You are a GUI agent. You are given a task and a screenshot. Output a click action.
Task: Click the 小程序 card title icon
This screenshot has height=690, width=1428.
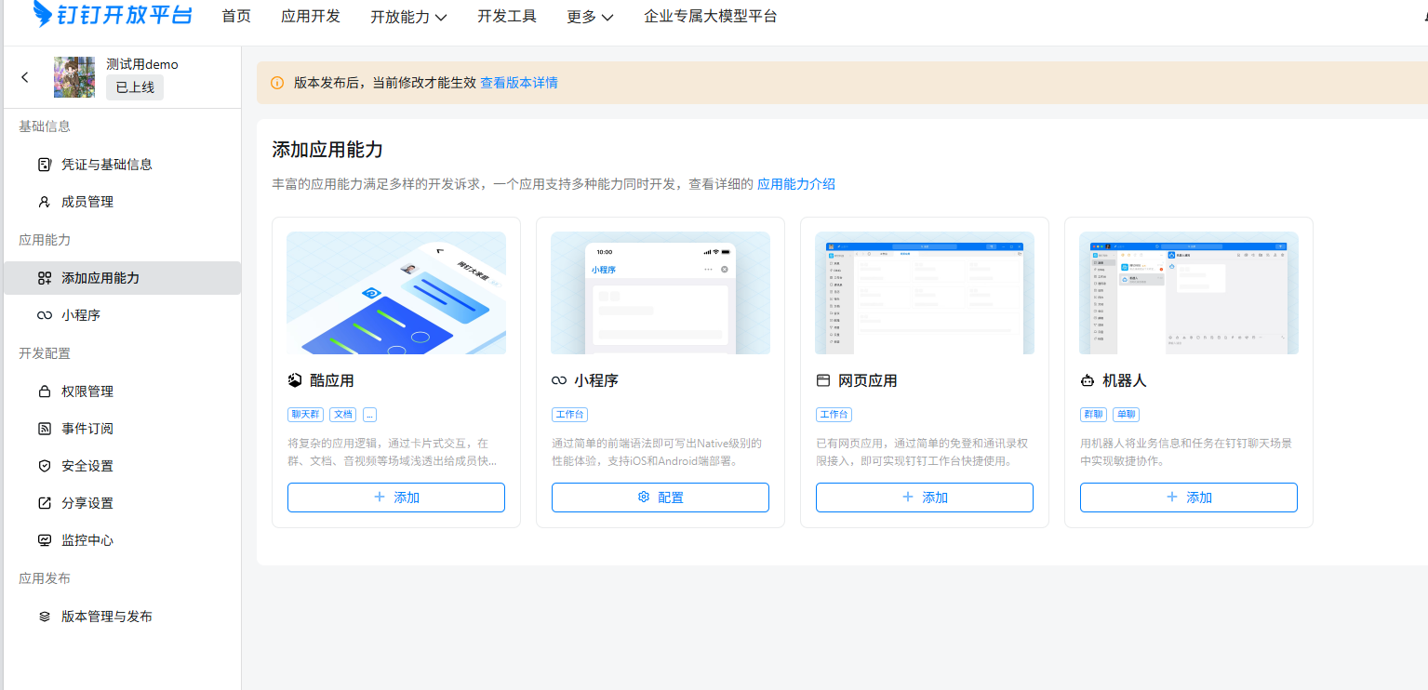[559, 380]
